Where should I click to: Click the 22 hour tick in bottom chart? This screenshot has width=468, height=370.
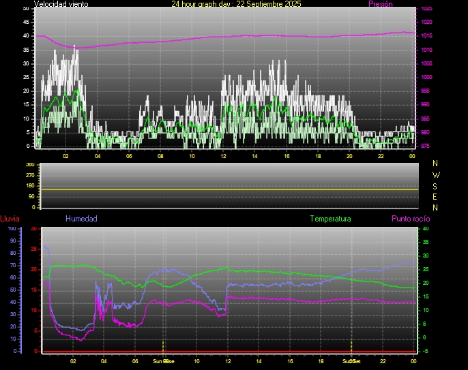(x=383, y=361)
